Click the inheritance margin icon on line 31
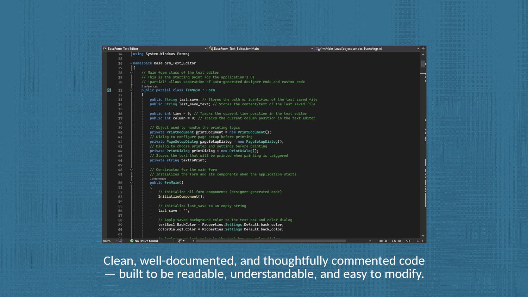The height and width of the screenshot is (297, 528). (x=109, y=91)
